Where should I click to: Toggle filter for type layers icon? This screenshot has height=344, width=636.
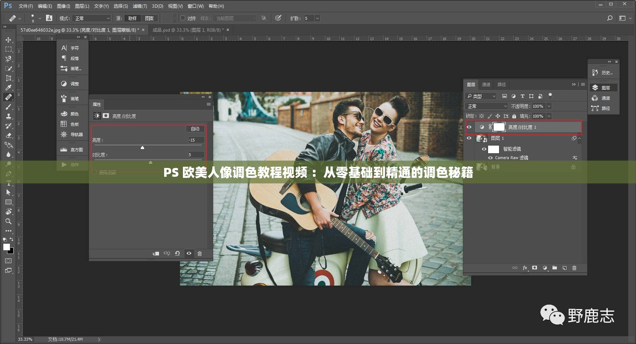coord(522,96)
